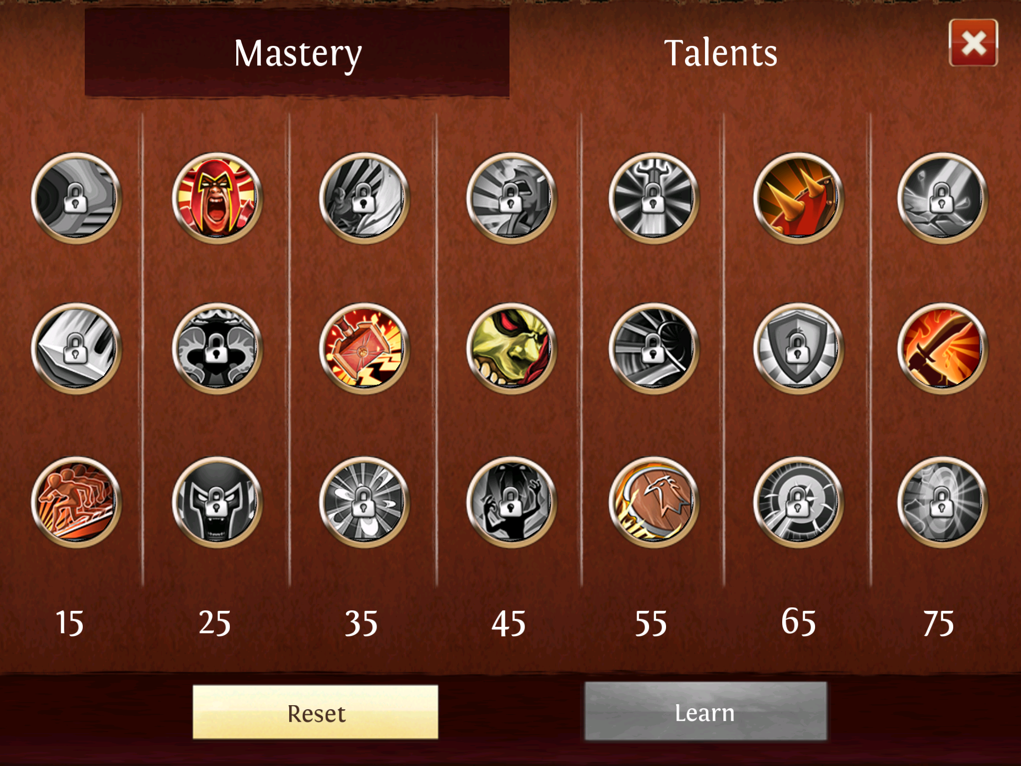Select the locked shield talent in column 65

coord(798,349)
